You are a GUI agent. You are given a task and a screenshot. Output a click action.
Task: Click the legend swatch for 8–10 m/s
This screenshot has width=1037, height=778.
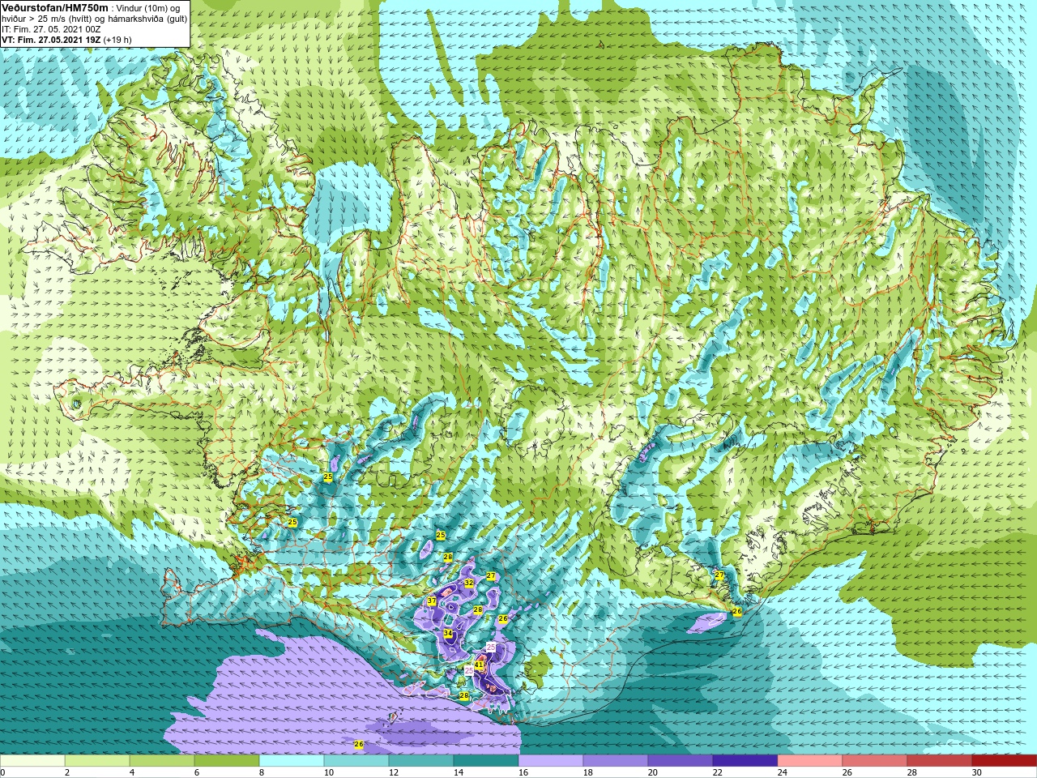[x=292, y=760]
